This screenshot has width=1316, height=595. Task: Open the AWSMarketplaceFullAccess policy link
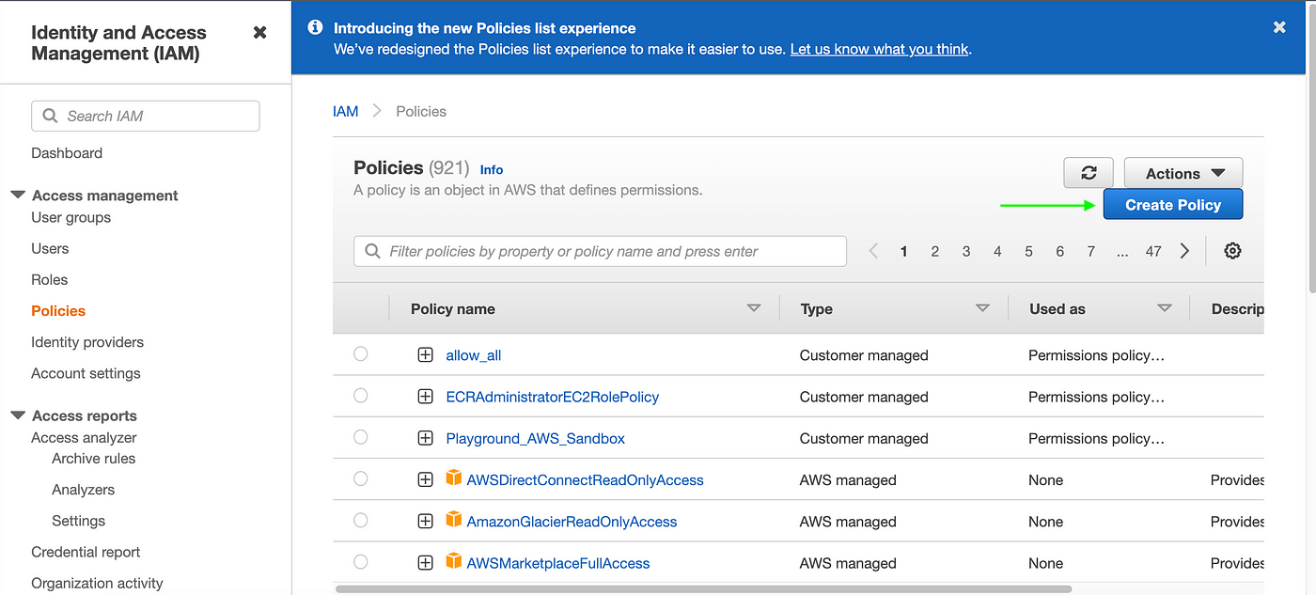[558, 563]
